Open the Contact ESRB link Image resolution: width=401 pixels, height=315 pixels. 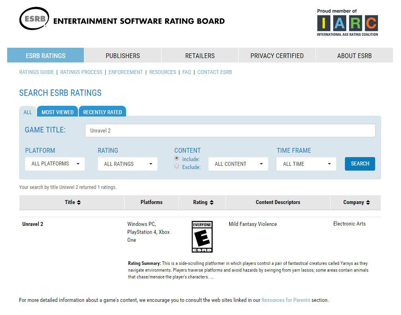pyautogui.click(x=214, y=72)
